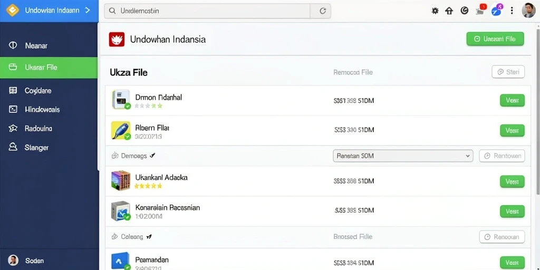
Task: Click the star rating under Drmon Fidanhal
Action: [x=148, y=106]
